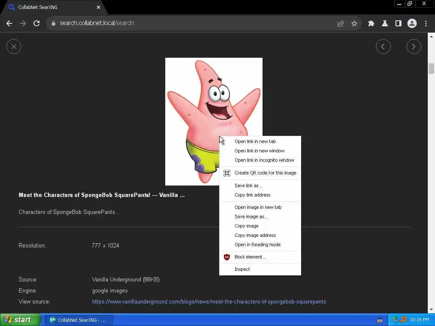Image resolution: width=435 pixels, height=326 pixels.
Task: Minimize the browser window
Action: [x=399, y=4]
